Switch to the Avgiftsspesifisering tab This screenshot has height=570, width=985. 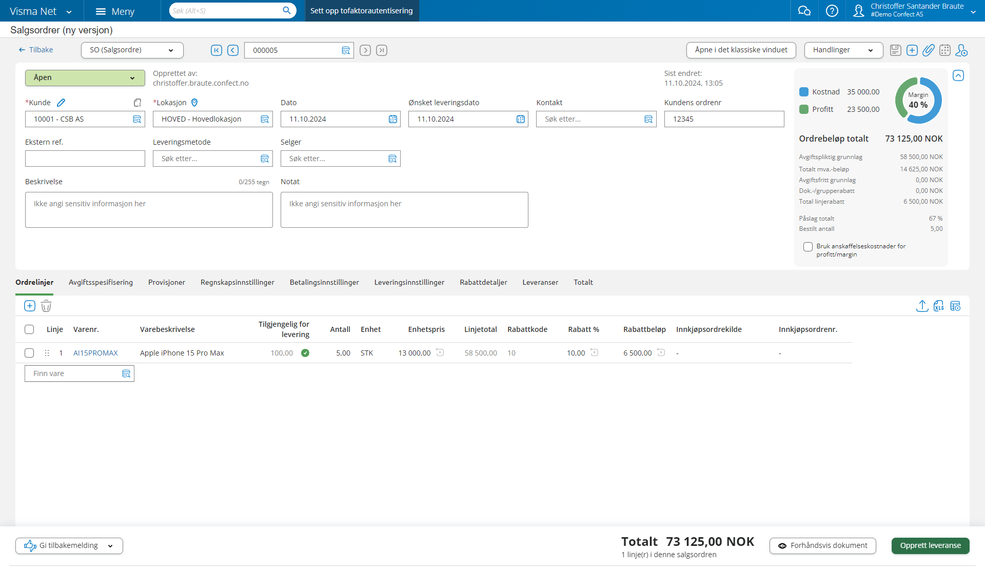pyautogui.click(x=101, y=282)
